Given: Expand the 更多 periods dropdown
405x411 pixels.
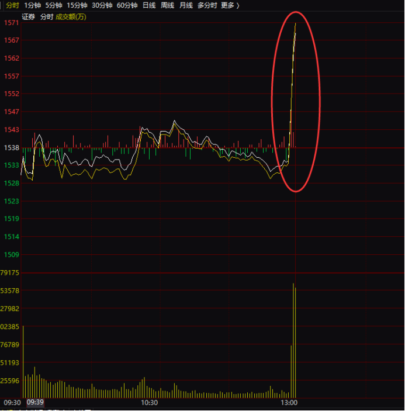Looking at the screenshot, I should coord(230,5).
